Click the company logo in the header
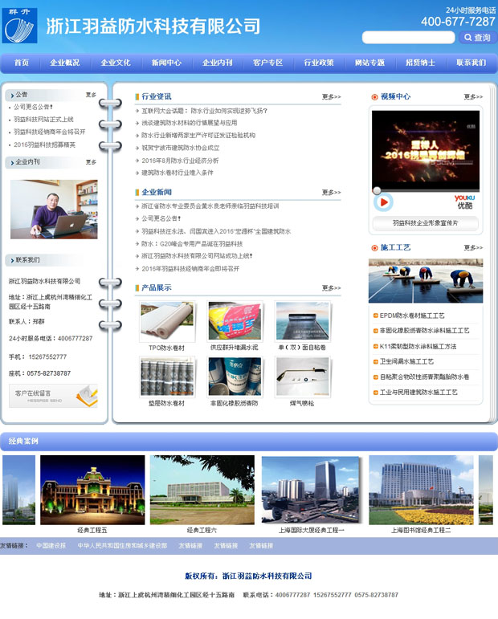 point(19,25)
